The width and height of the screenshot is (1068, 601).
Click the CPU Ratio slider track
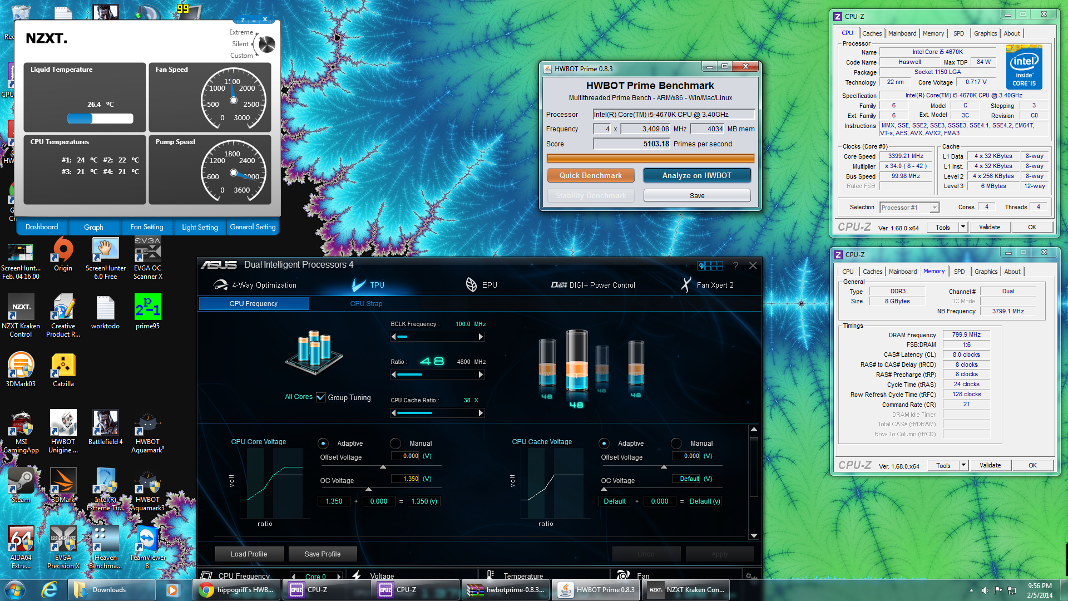coord(437,375)
